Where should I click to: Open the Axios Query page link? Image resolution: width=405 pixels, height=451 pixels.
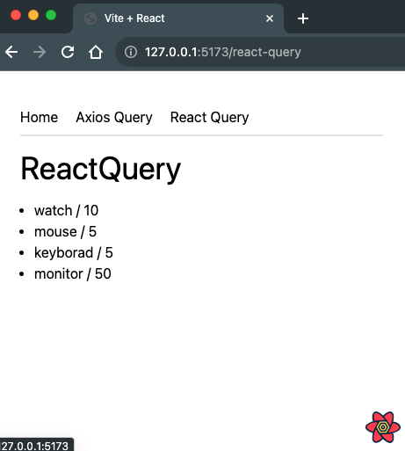click(114, 118)
